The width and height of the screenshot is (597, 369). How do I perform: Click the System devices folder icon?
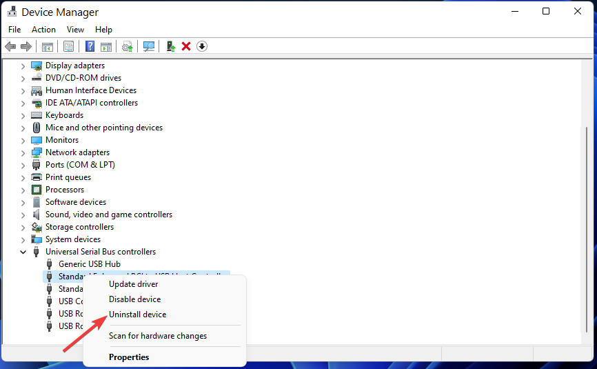(x=37, y=239)
